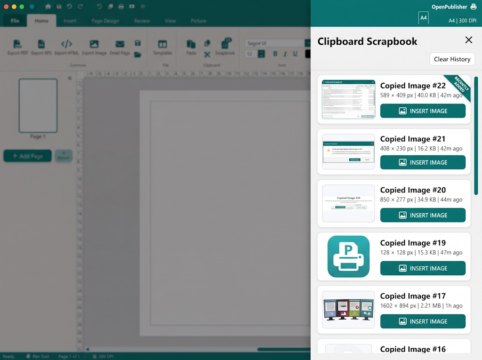This screenshot has width=482, height=360.
Task: Click the Copied Image #20 thumbnail
Action: (348, 203)
